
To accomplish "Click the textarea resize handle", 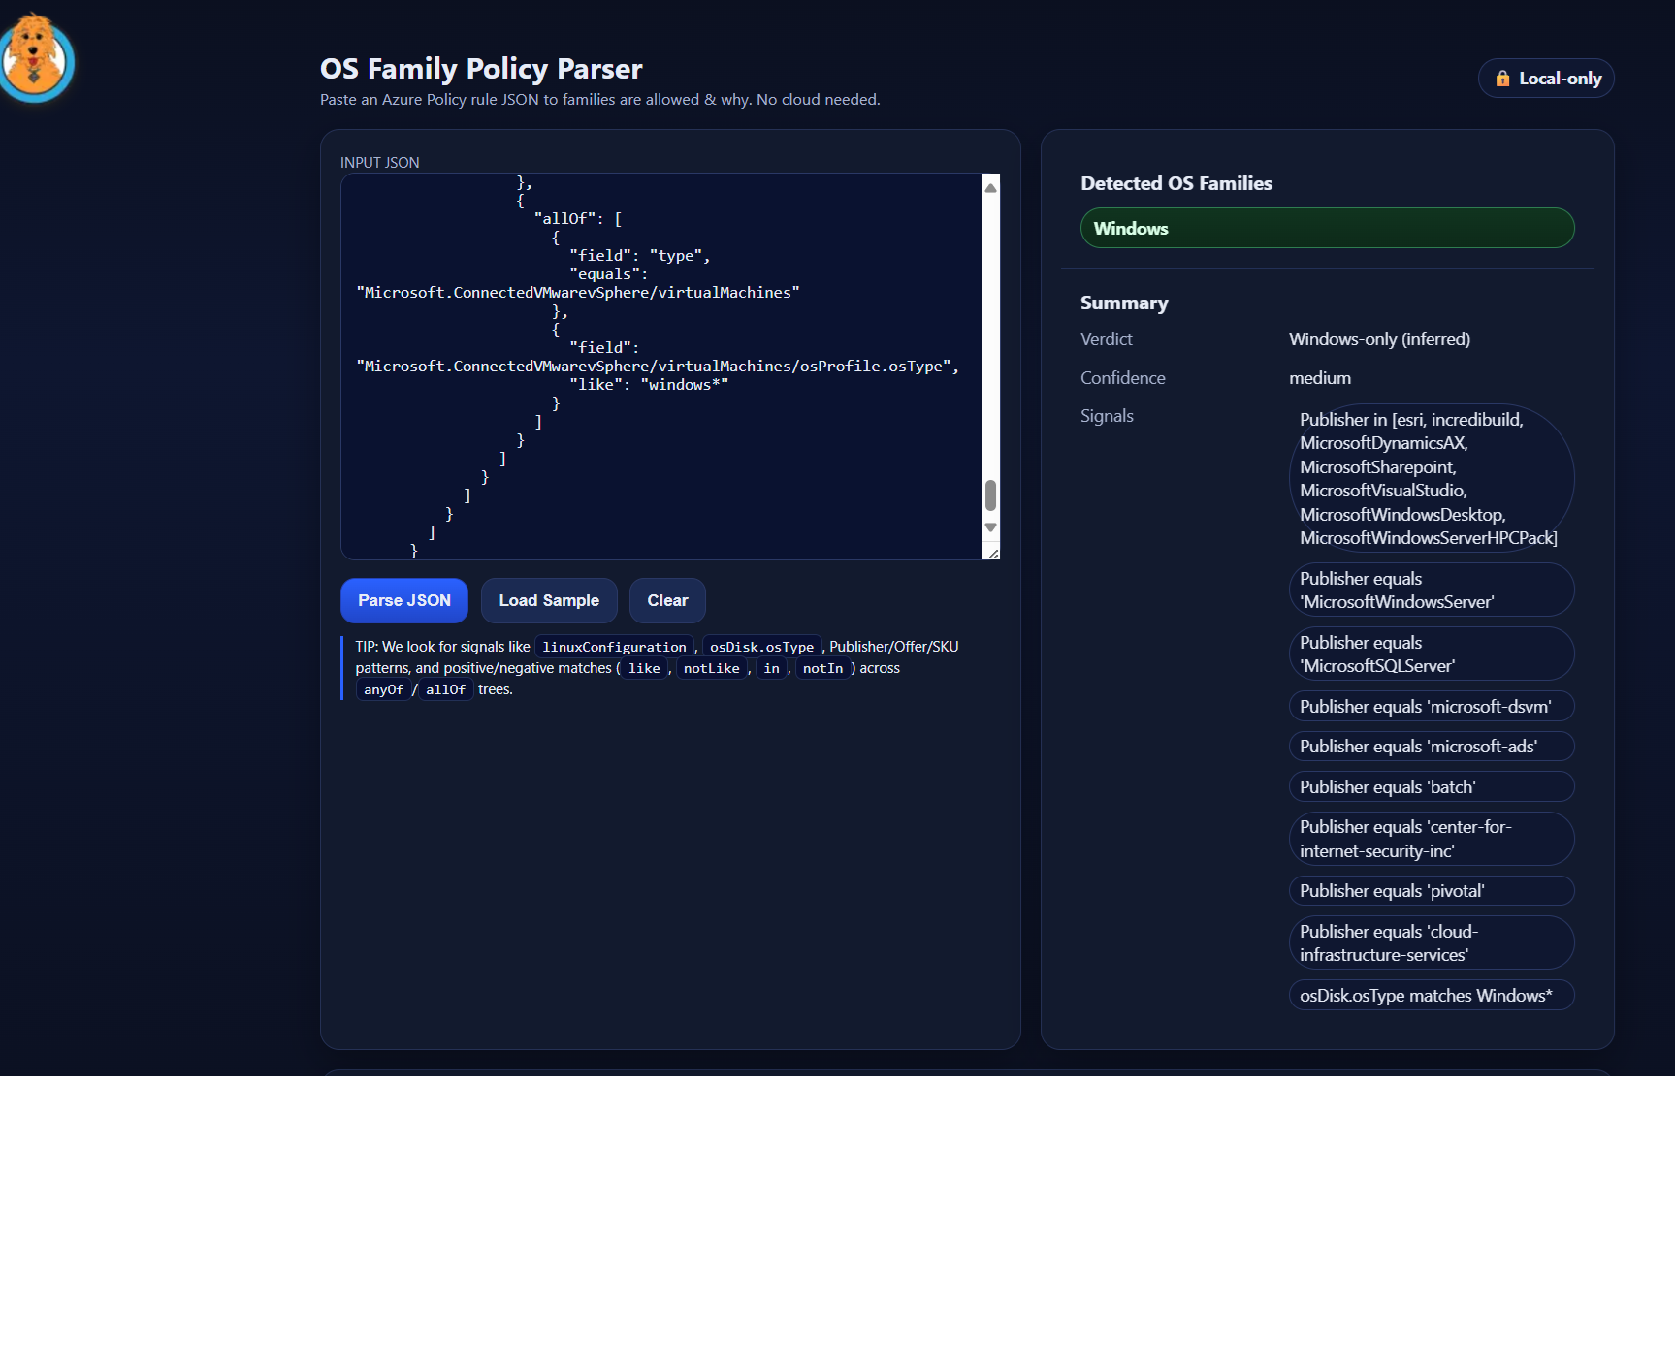I will click(993, 553).
